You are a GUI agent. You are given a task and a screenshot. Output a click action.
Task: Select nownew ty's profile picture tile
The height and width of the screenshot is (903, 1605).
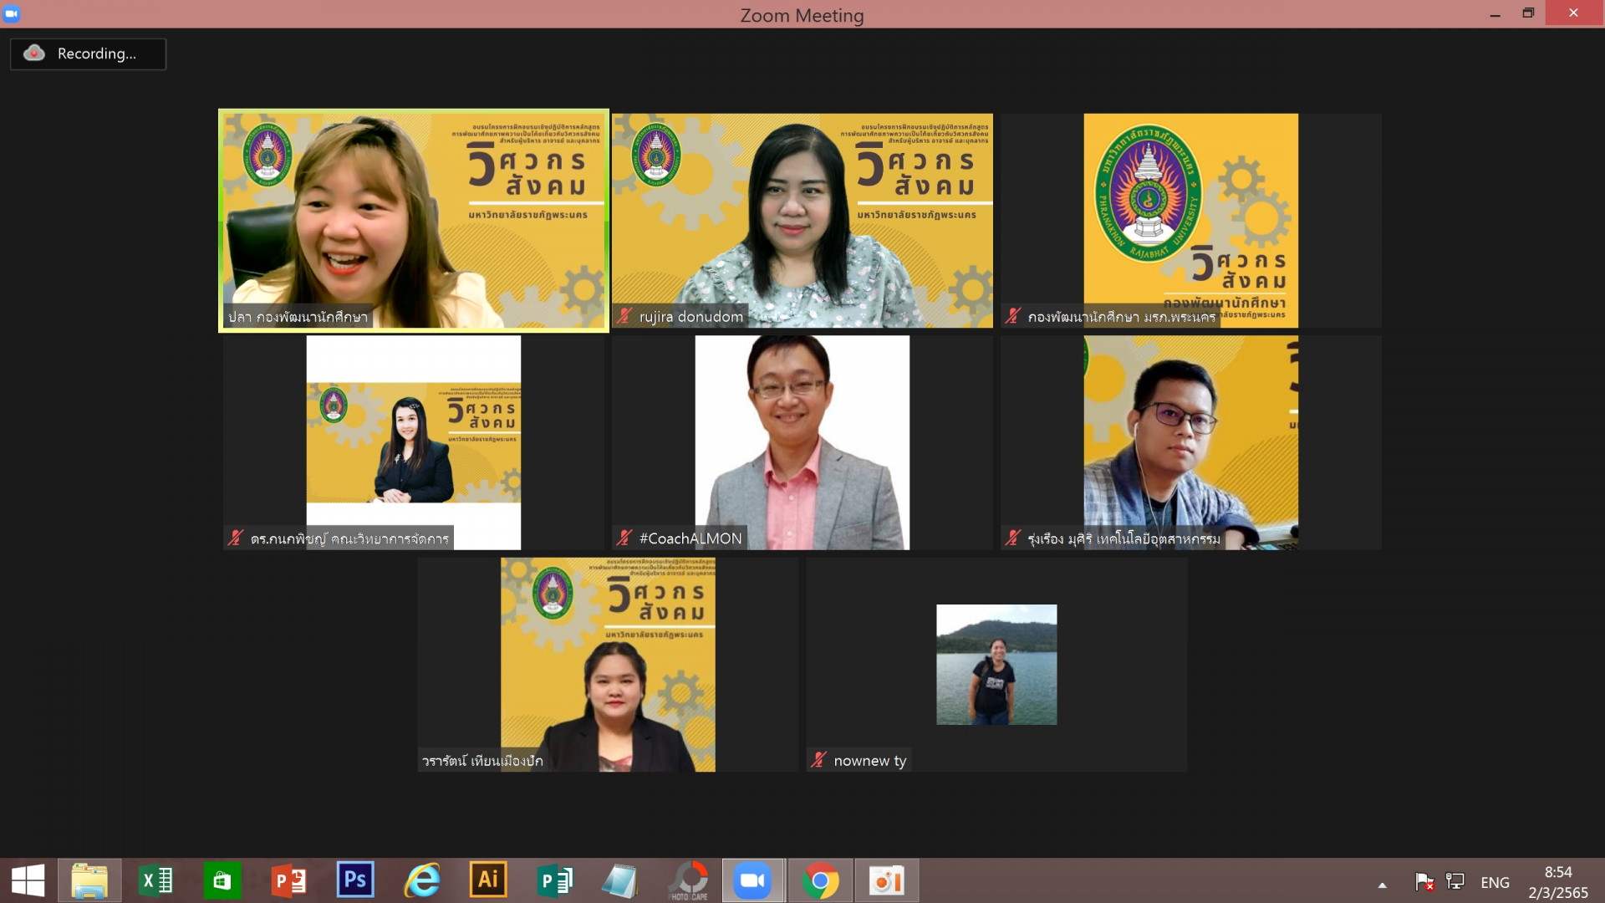click(x=996, y=665)
